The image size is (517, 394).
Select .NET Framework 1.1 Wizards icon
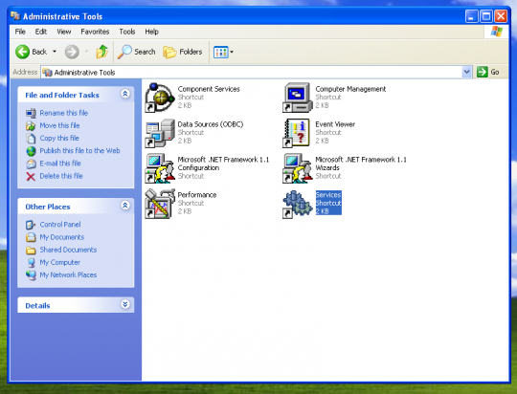(x=298, y=168)
